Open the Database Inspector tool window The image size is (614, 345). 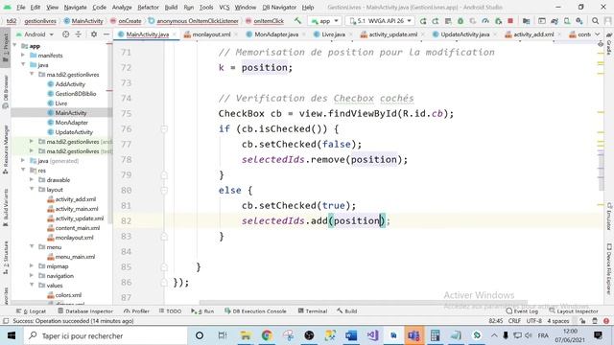[x=85, y=310]
